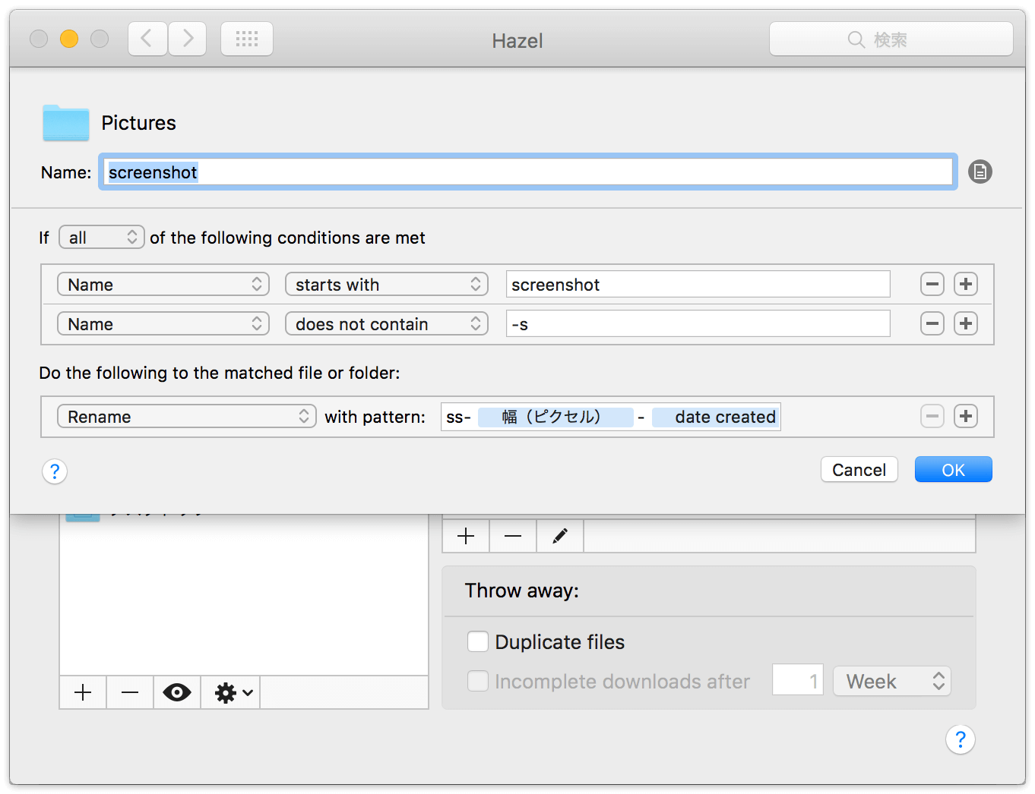Screen dimensions: 1035x794
Task: Remove folder with the minus button
Action: pos(130,692)
